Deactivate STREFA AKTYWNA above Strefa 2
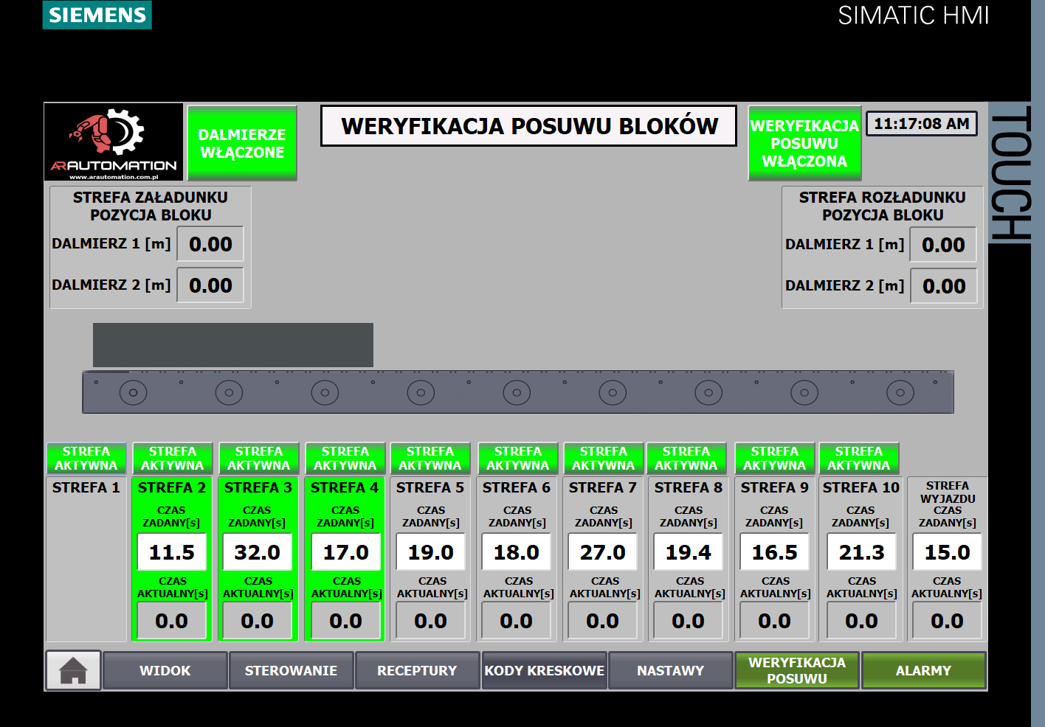Screen dimensions: 1045x727 pyautogui.click(x=171, y=457)
